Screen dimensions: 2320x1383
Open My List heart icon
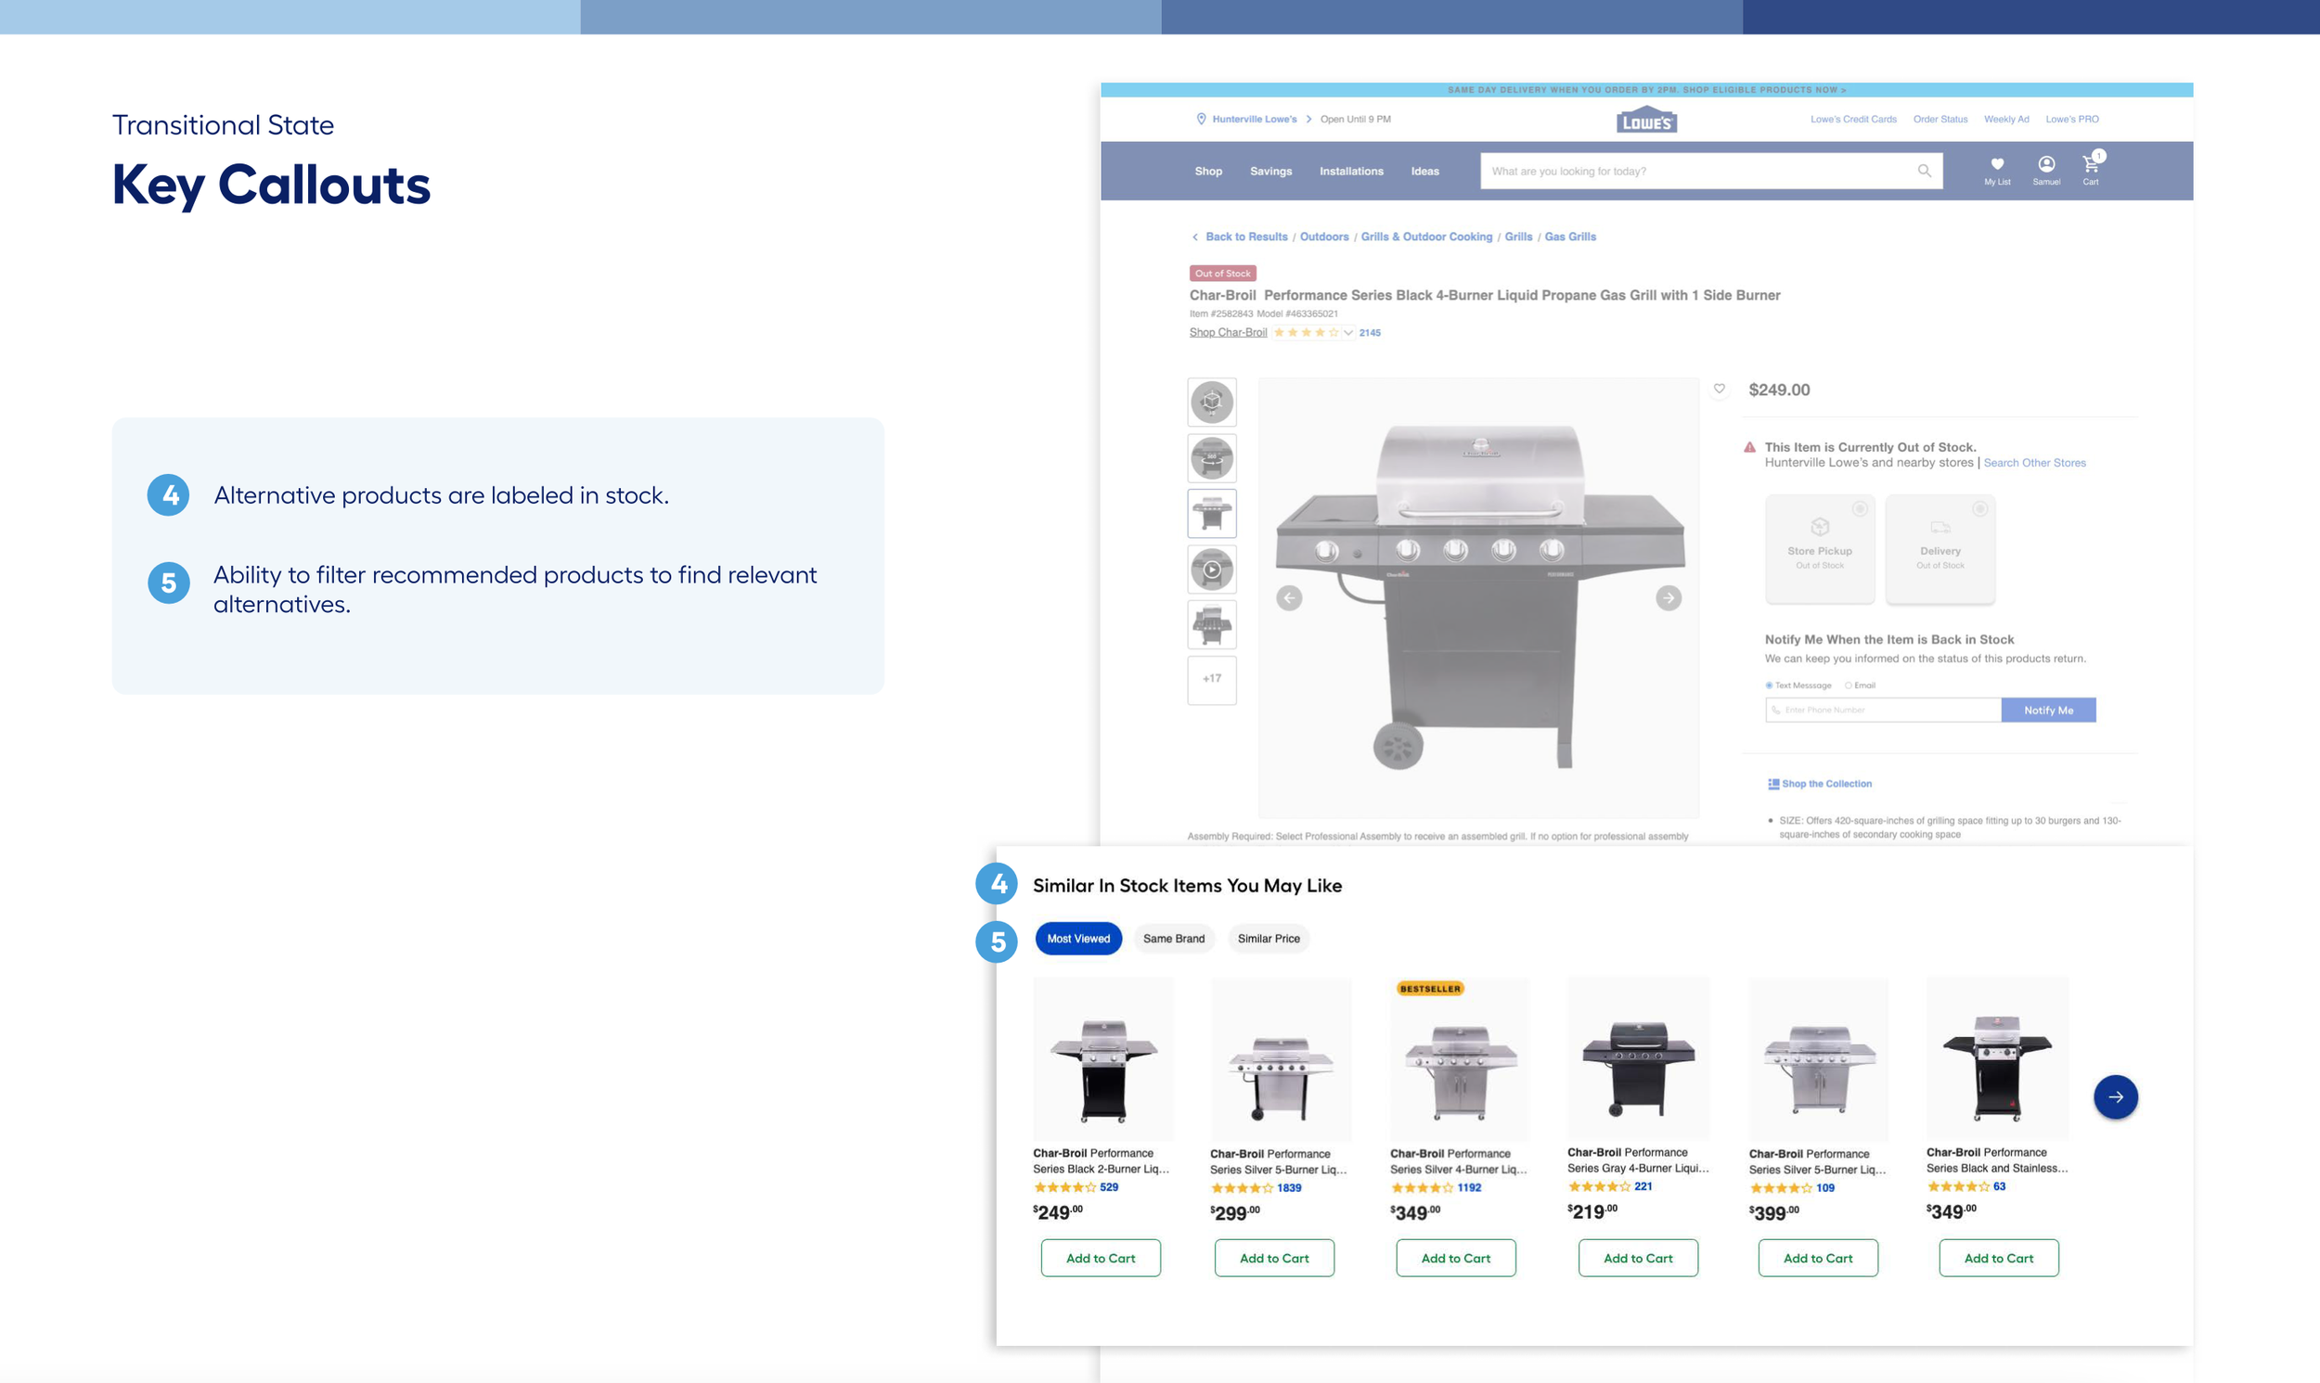coord(1996,165)
